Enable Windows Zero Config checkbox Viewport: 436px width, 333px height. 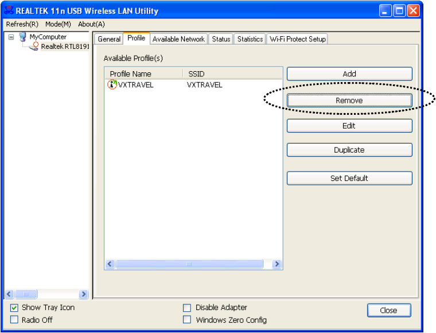(187, 319)
